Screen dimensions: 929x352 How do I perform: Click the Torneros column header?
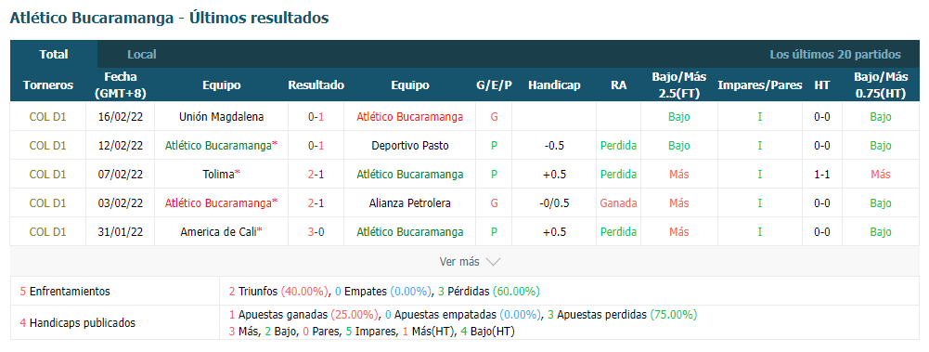pos(48,85)
